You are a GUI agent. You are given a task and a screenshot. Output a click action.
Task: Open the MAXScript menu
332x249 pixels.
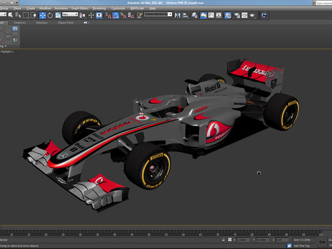137,8
